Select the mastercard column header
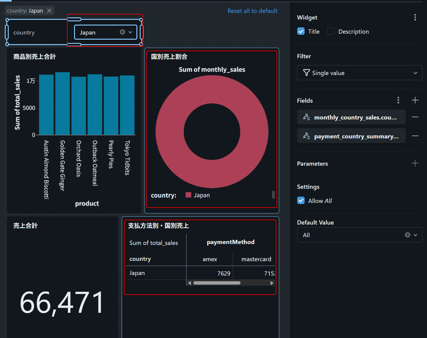The width and height of the screenshot is (427, 338). click(256, 259)
